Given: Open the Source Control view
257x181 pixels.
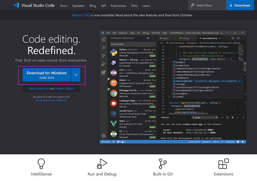Looking at the screenshot, I should pos(103,56).
